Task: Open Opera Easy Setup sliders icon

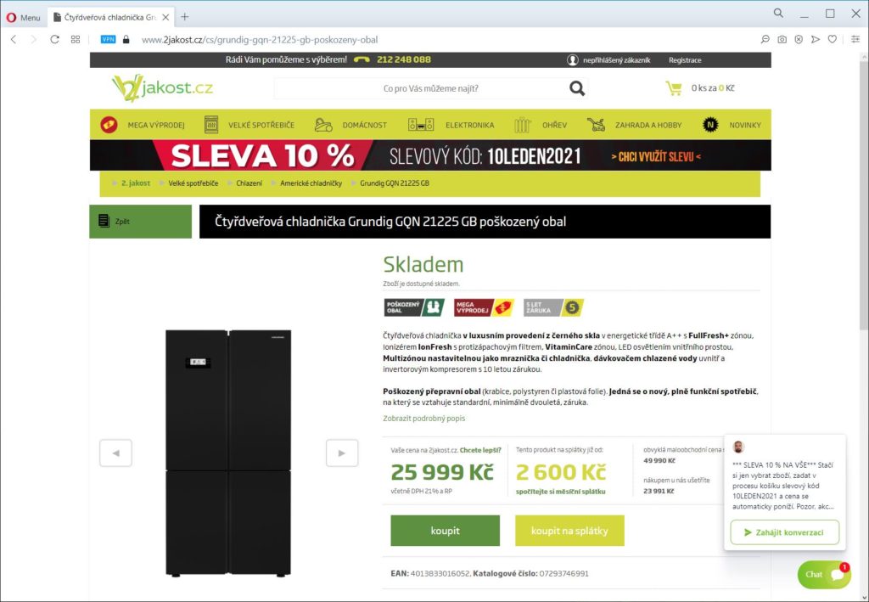Action: 855,39
